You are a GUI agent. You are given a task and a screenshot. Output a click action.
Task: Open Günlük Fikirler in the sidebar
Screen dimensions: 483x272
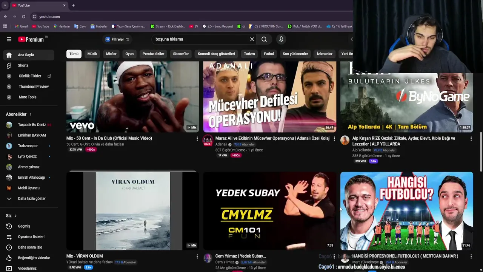pyautogui.click(x=29, y=76)
